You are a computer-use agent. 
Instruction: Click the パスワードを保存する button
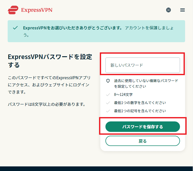pyautogui.click(x=142, y=127)
